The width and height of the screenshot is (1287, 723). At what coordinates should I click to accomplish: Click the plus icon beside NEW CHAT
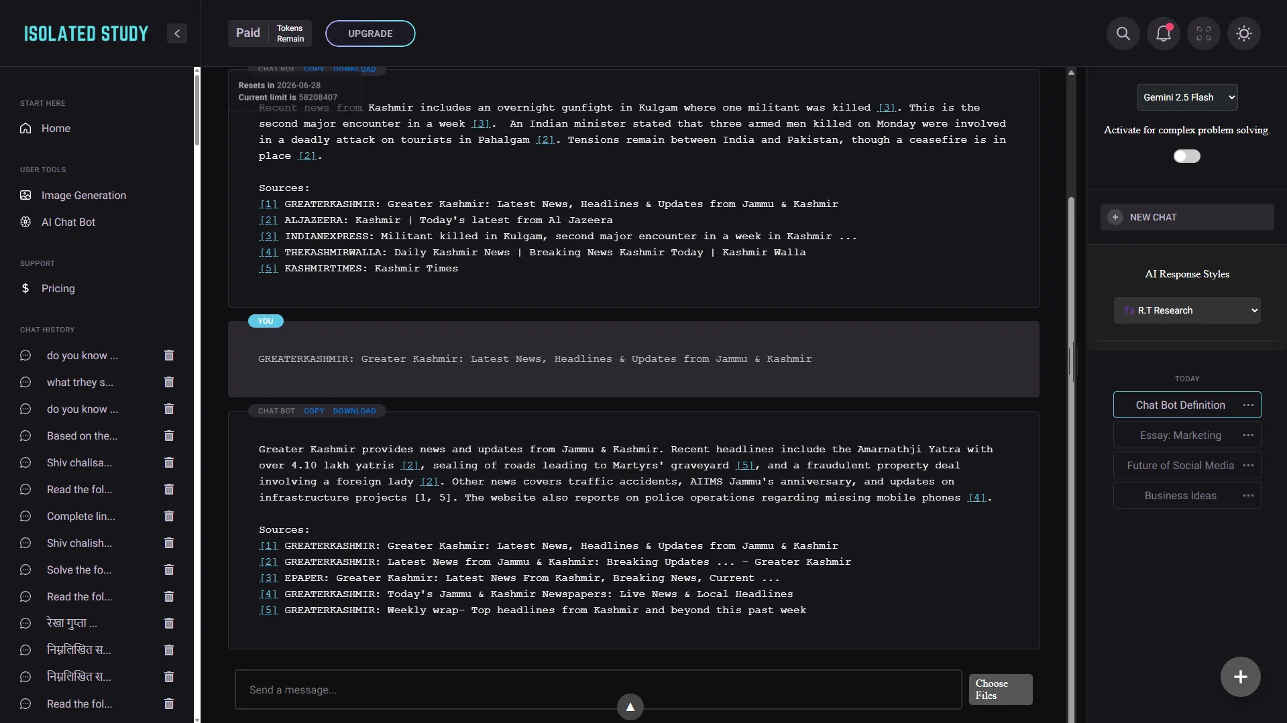(1115, 217)
